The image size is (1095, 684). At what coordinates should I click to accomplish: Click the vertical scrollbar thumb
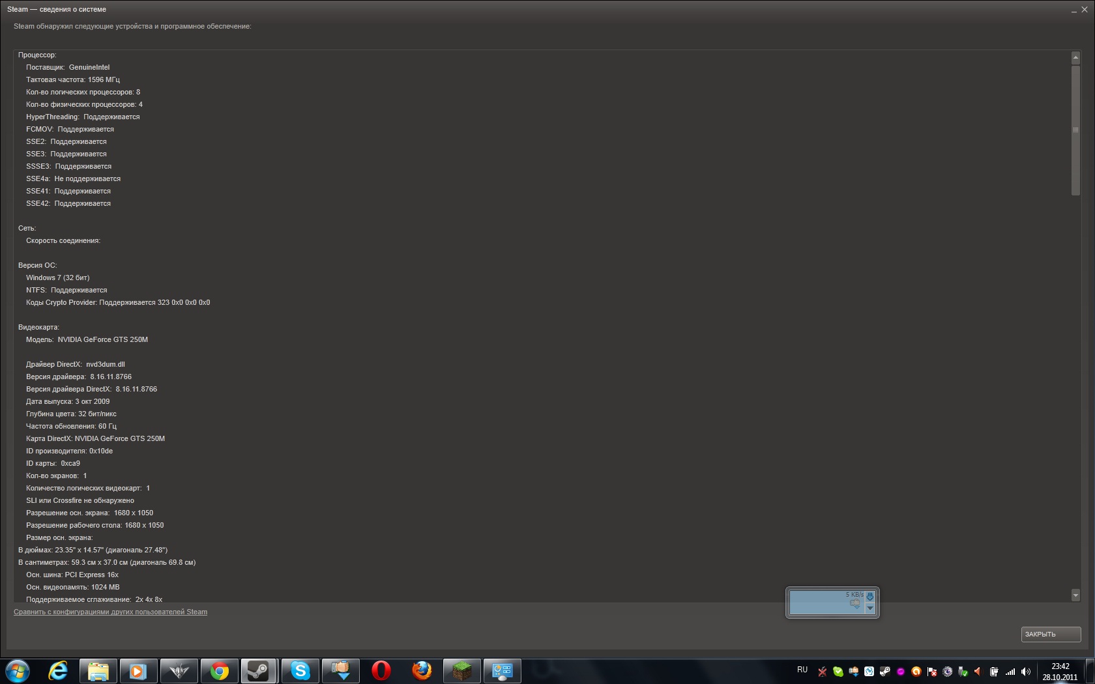pyautogui.click(x=1075, y=130)
